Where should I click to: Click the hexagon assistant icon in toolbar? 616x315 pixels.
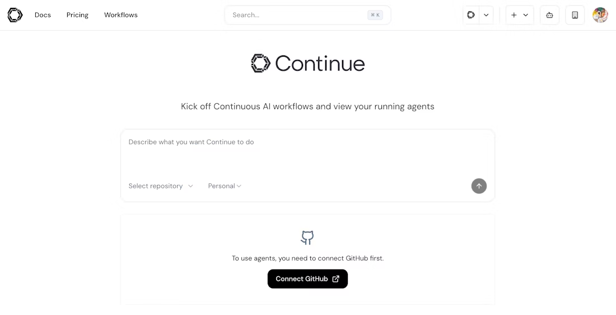click(471, 15)
